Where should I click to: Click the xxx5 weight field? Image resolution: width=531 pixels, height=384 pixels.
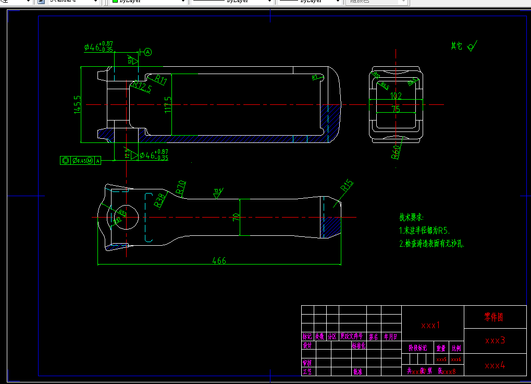[x=441, y=359]
